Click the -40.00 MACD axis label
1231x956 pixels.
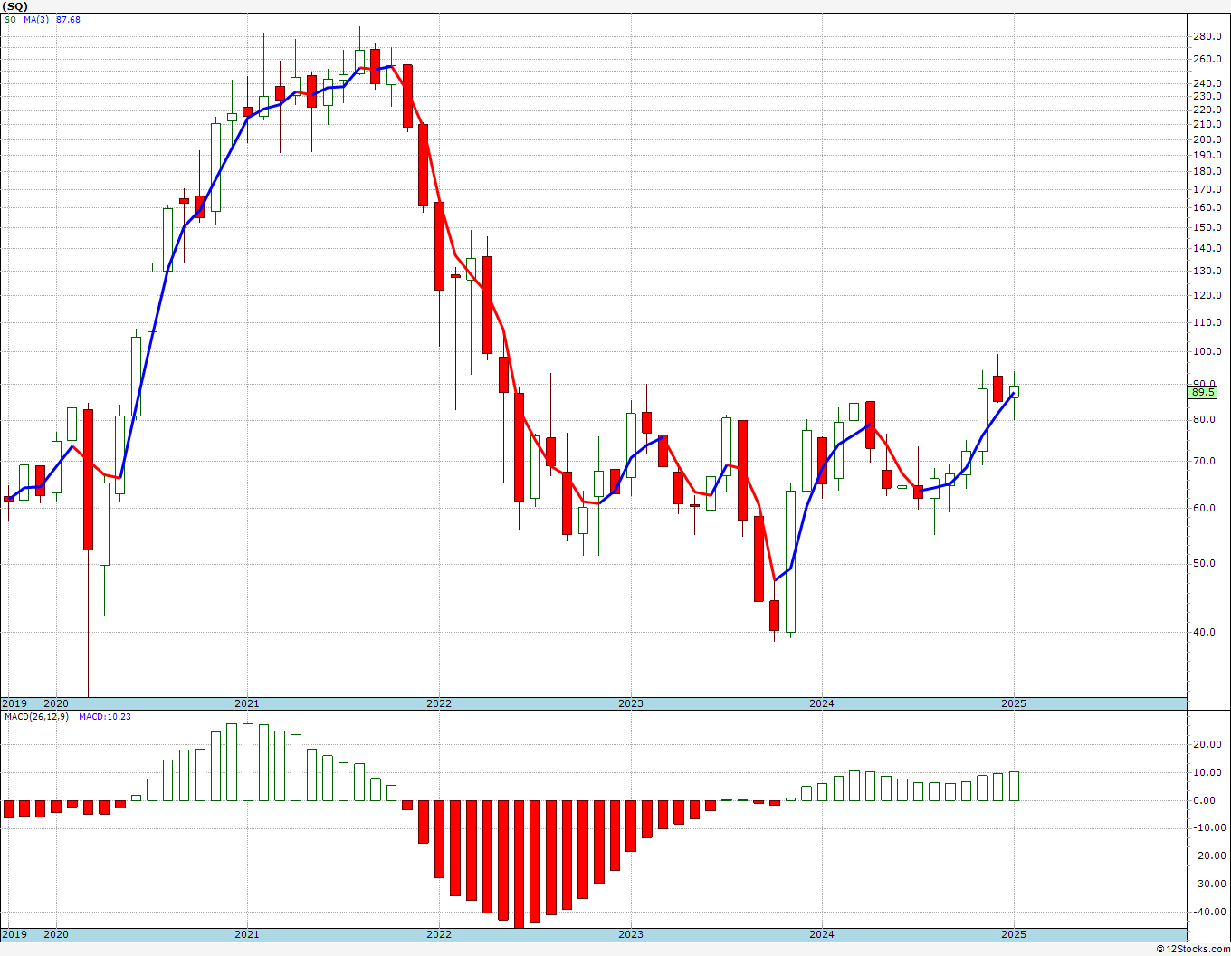(1207, 912)
